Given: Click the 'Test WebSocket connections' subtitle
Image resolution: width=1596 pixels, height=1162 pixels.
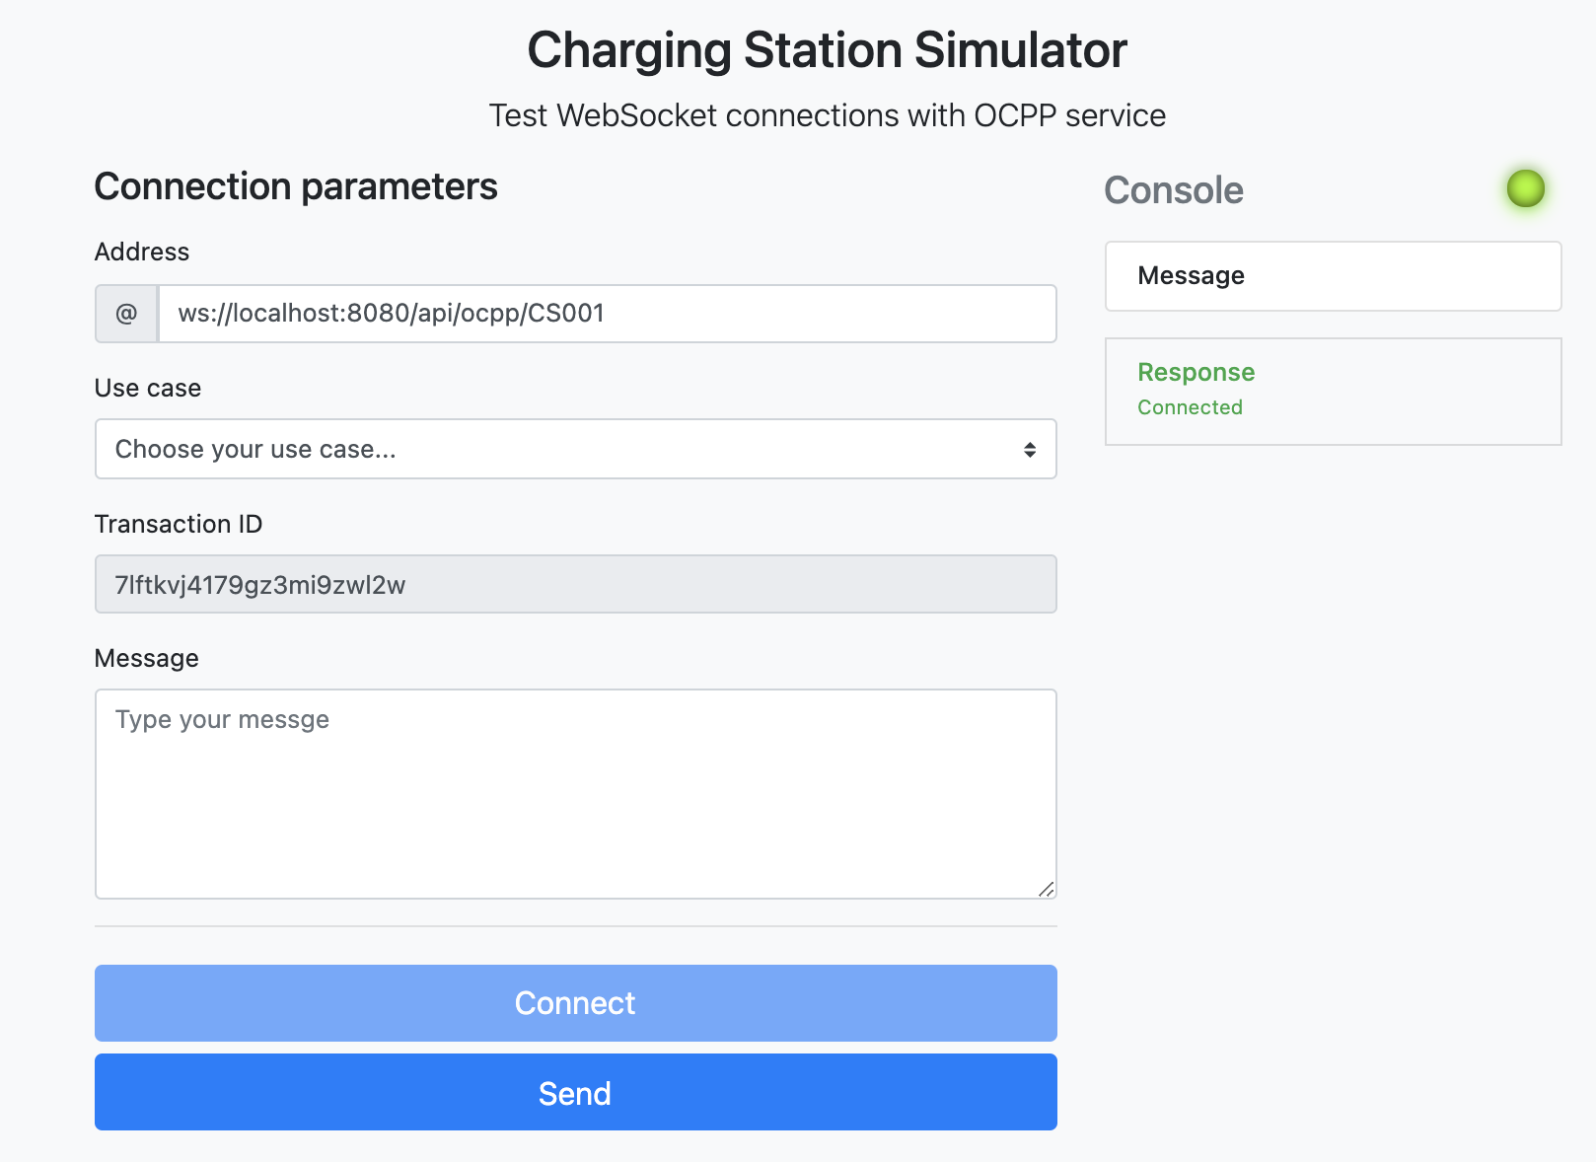Looking at the screenshot, I should tap(827, 115).
